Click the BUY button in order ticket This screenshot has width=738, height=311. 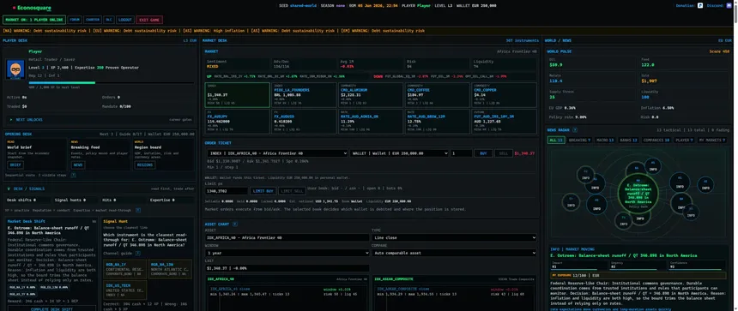[483, 153]
